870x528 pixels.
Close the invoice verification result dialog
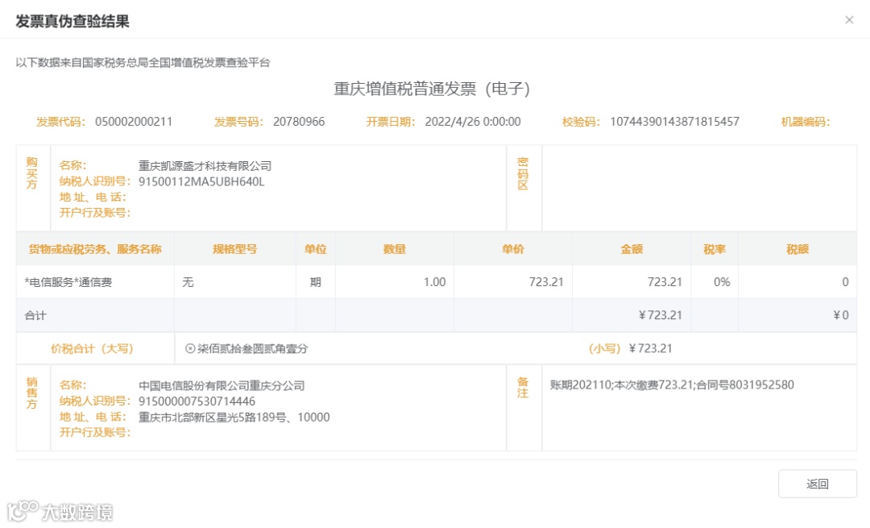click(849, 20)
